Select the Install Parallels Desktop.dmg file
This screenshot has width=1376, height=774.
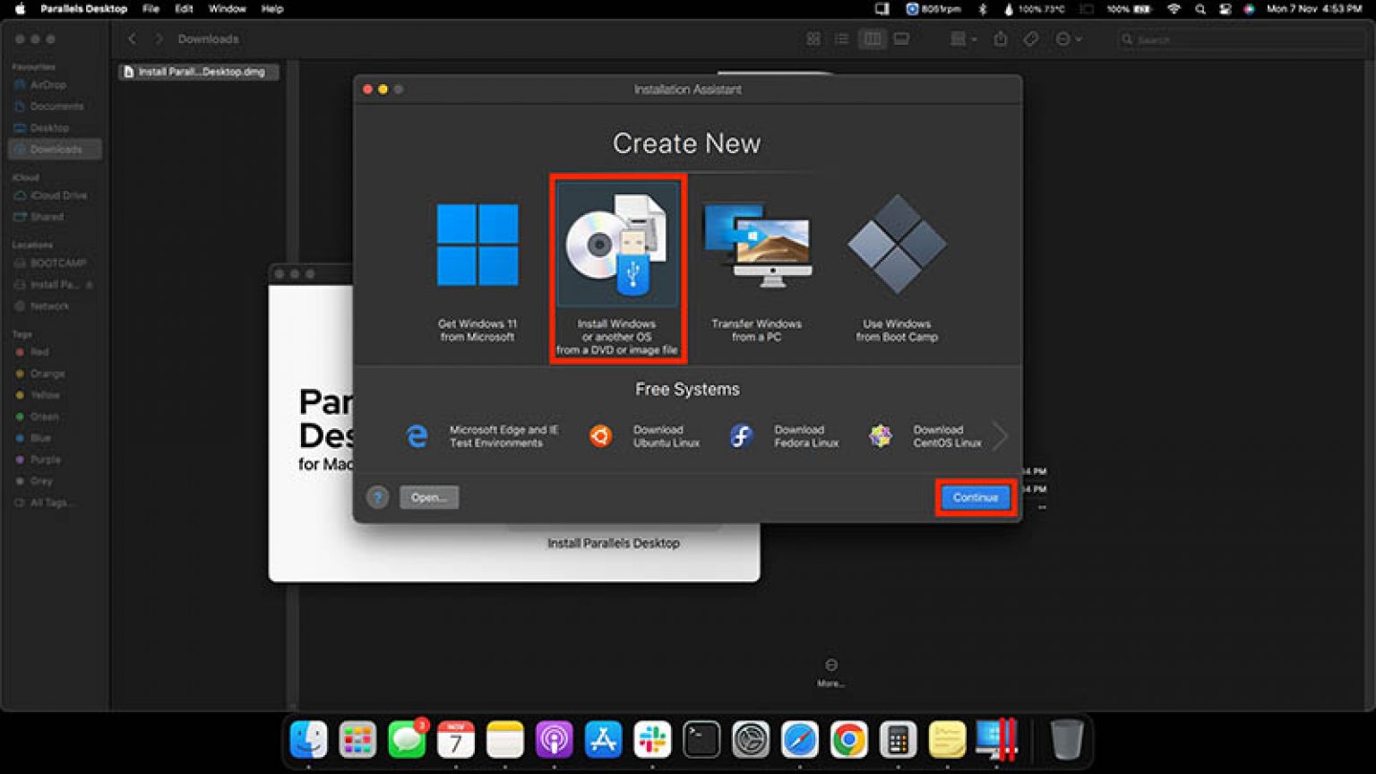199,72
